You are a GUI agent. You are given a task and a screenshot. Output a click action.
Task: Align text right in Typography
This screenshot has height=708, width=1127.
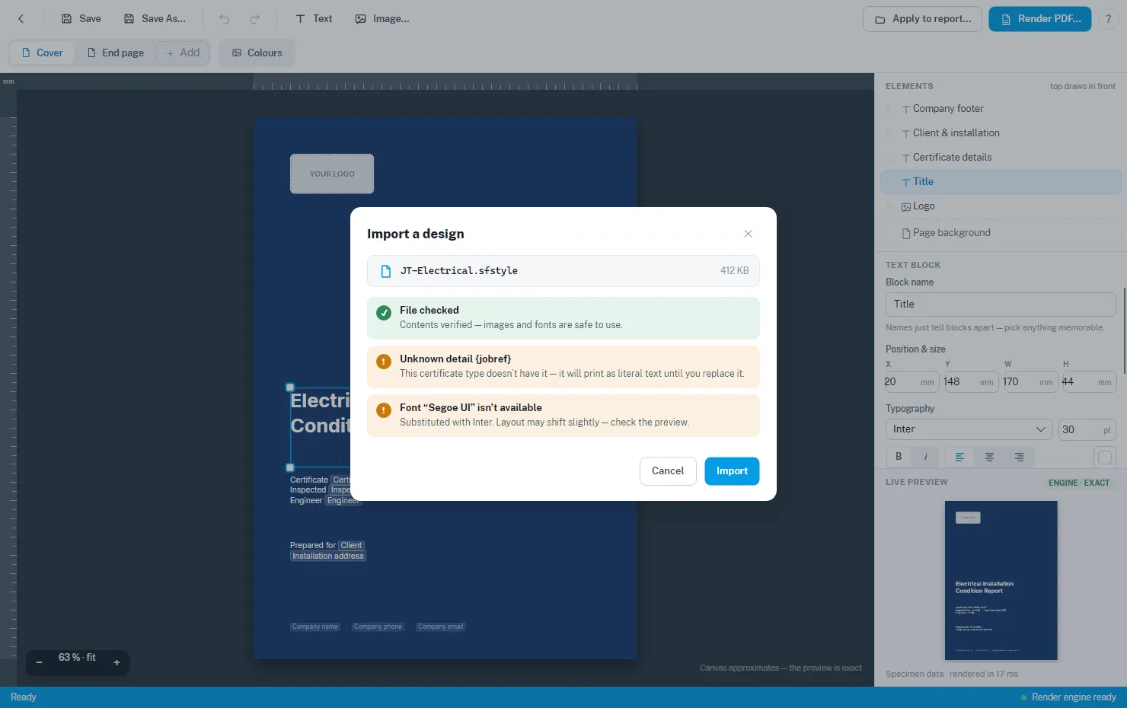pyautogui.click(x=1019, y=457)
